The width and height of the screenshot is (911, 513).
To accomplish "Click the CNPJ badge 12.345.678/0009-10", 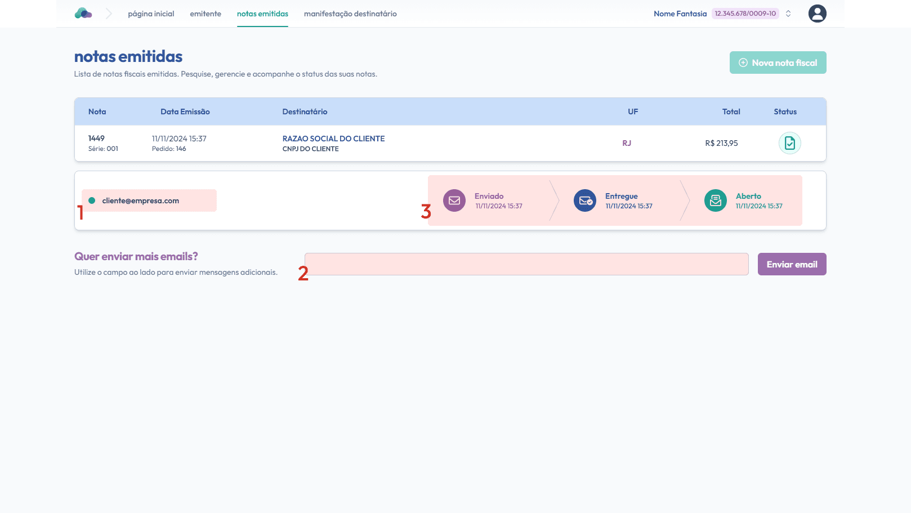I will (x=745, y=14).
